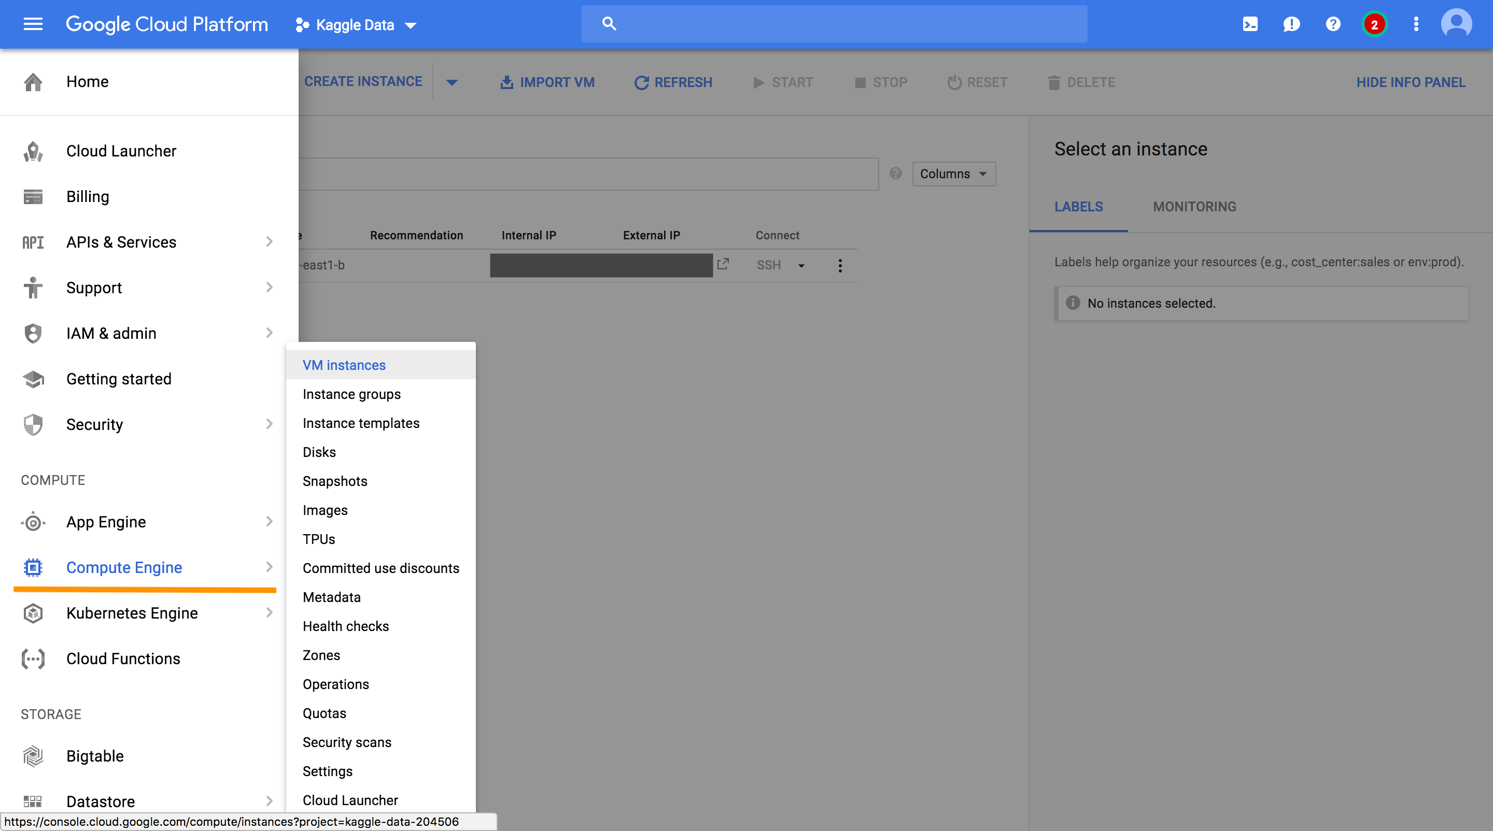
Task: Click the Refresh button
Action: (673, 82)
